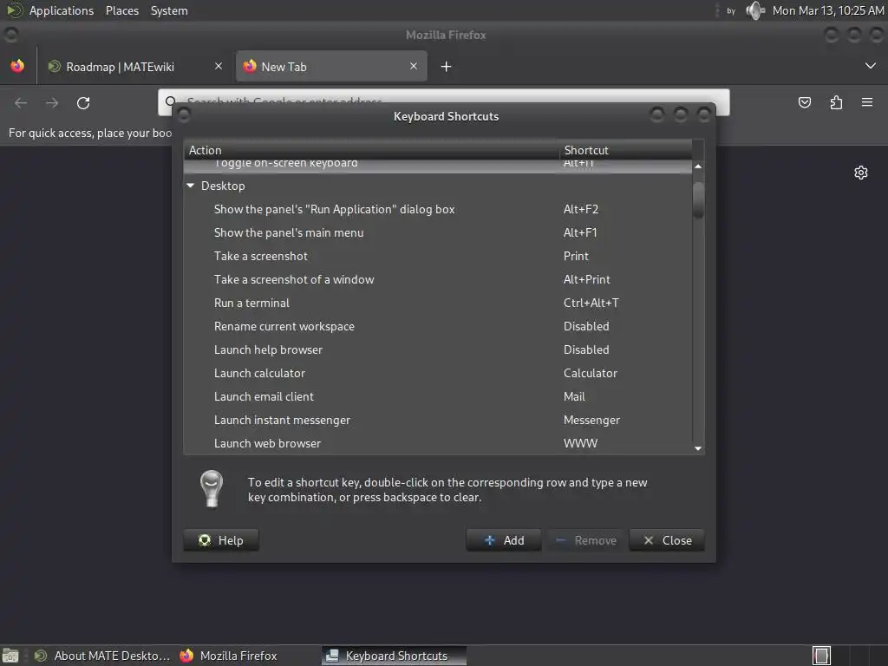Click the Shortcut column header
This screenshot has width=888, height=666.
pyautogui.click(x=626, y=150)
